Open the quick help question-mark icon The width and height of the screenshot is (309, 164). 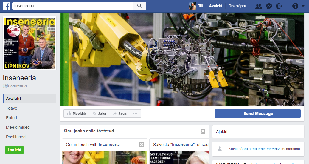tap(295, 6)
